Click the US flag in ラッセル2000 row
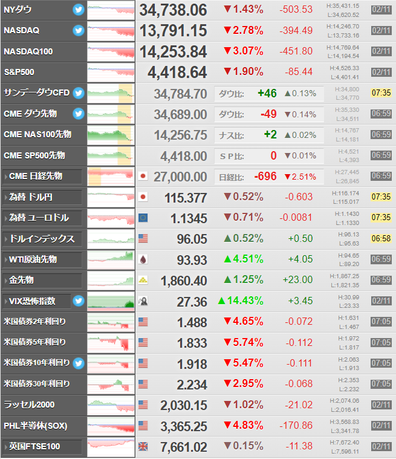The height and width of the screenshot is (459, 396). (143, 405)
